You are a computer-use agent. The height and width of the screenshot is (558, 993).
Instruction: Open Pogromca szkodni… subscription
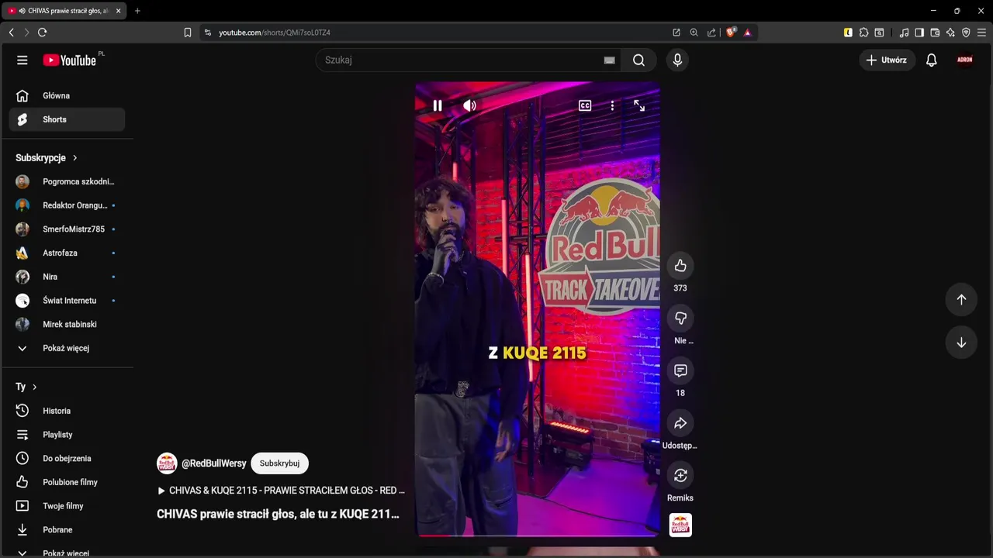click(x=67, y=181)
